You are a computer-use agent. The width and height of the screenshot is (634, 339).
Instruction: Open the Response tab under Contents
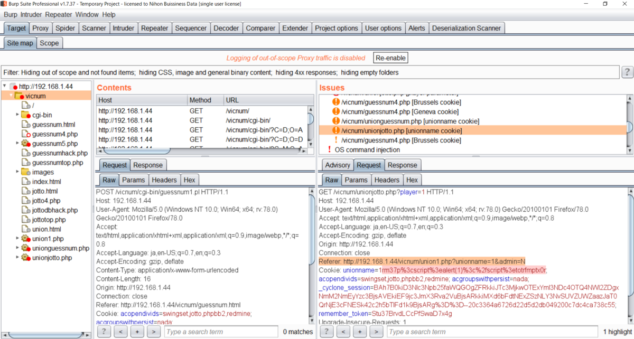[149, 165]
